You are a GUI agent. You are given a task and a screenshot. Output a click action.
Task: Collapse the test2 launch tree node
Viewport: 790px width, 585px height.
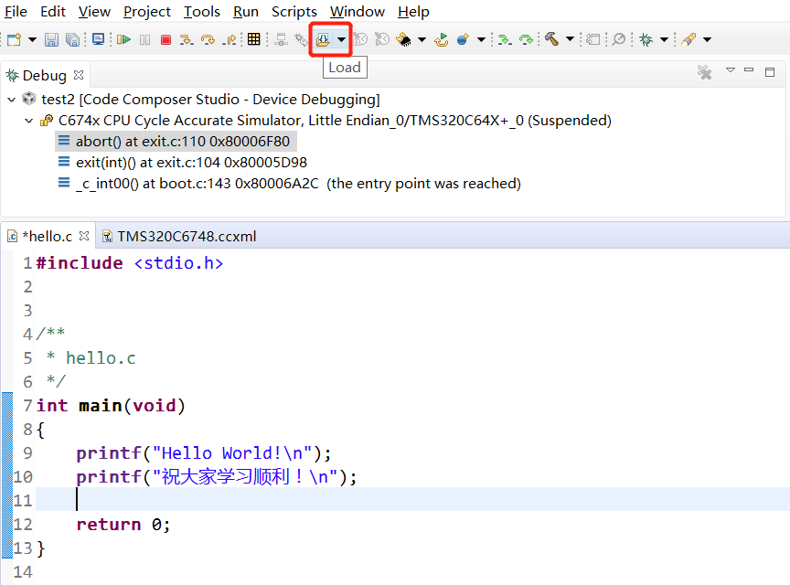(12, 100)
